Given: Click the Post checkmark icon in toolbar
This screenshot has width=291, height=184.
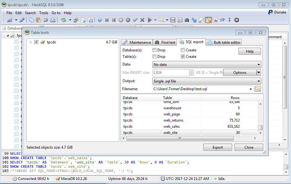Looking at the screenshot, I should click(x=135, y=20).
